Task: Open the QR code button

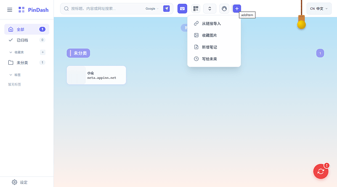Action: click(195, 9)
